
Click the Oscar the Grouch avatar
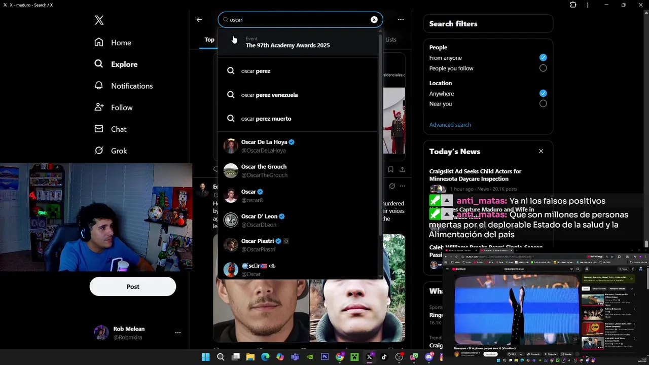point(231,171)
